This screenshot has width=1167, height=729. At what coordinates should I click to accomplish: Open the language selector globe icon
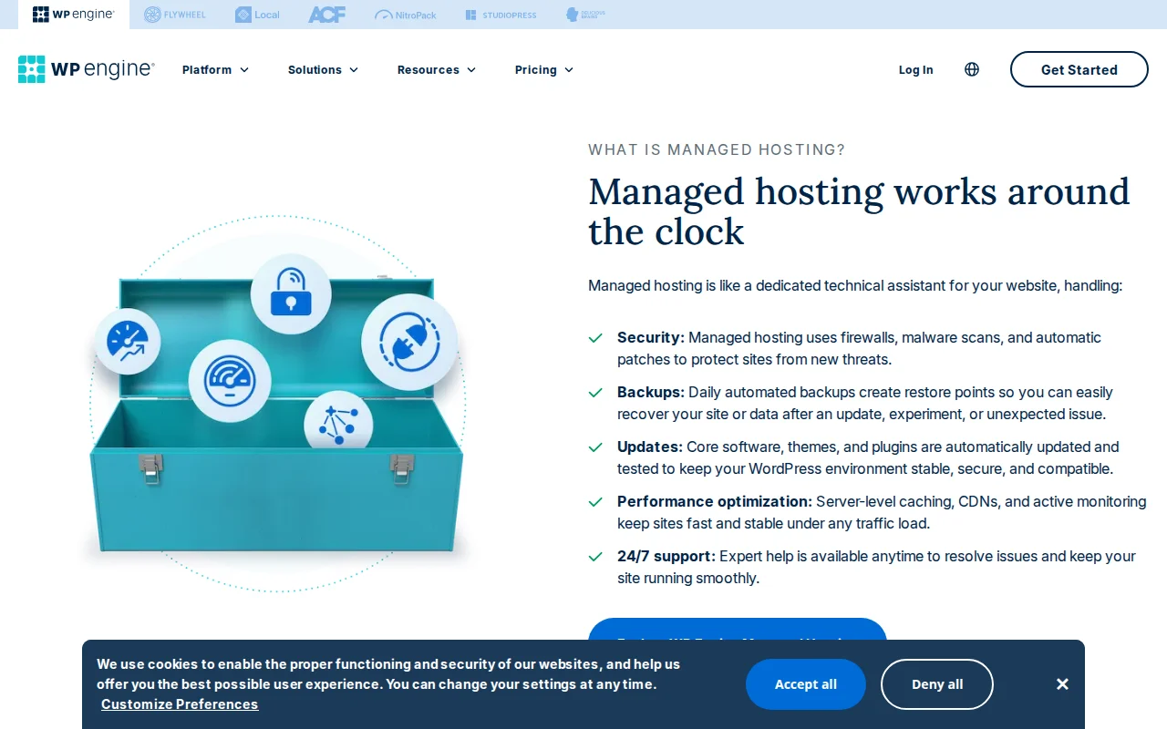pyautogui.click(x=971, y=69)
